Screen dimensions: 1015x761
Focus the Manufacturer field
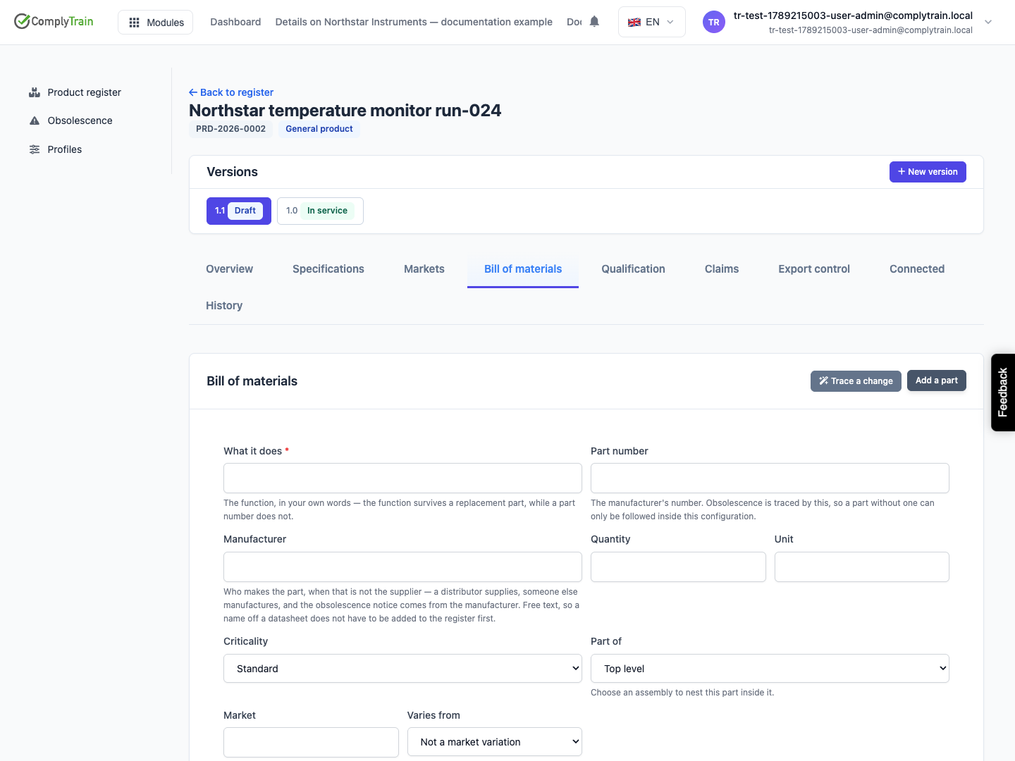pyautogui.click(x=402, y=567)
